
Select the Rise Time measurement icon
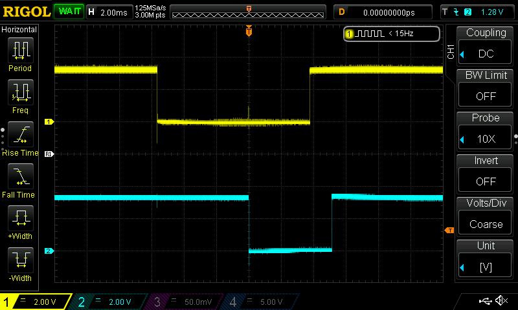click(x=21, y=134)
